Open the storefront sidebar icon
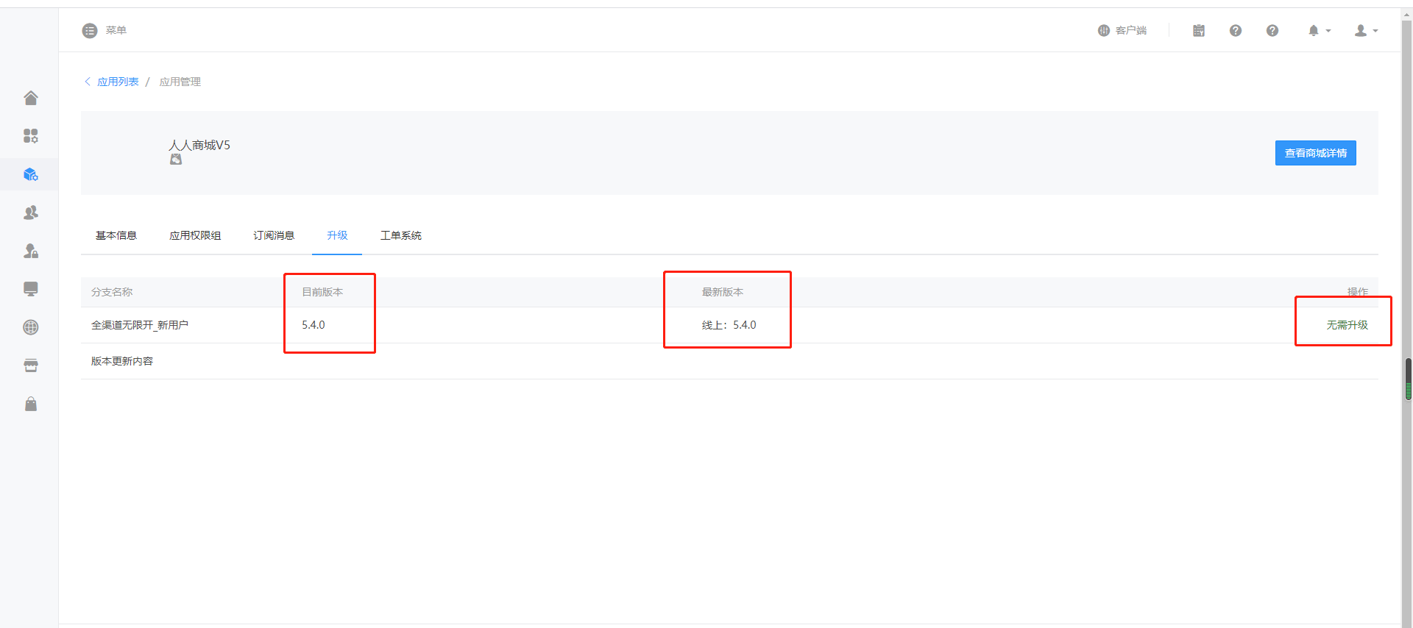 [30, 365]
